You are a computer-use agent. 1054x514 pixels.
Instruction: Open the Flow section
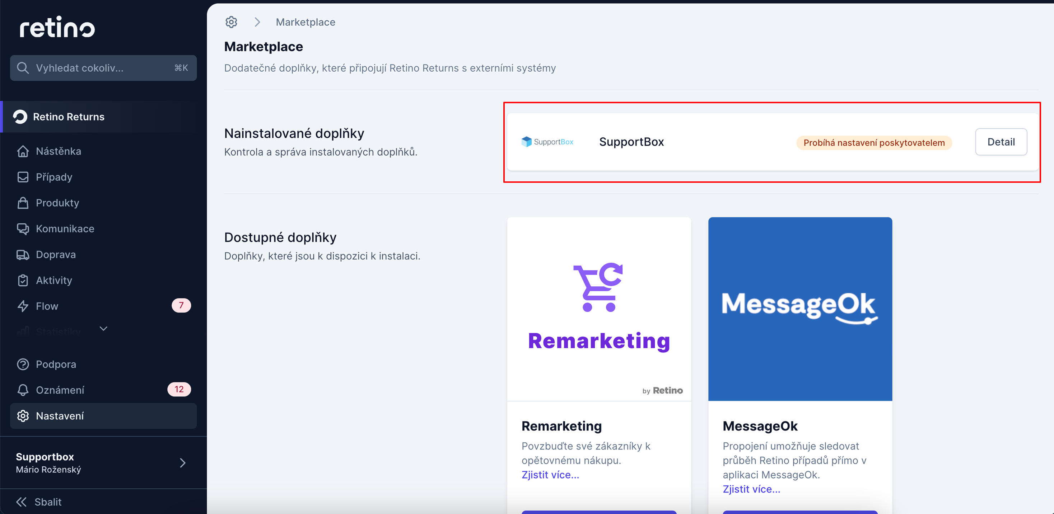(103, 306)
